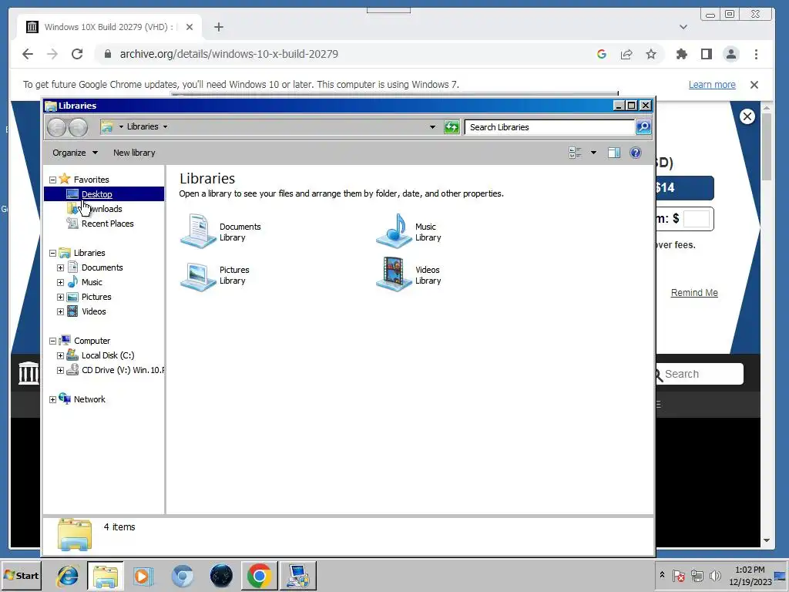Click the Explorer Forward arrow button

tap(78, 127)
